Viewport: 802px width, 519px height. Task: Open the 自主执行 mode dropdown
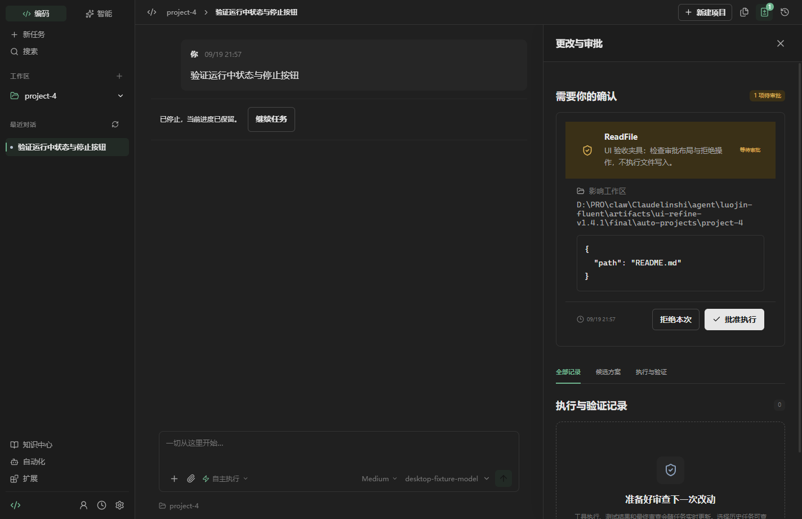225,478
